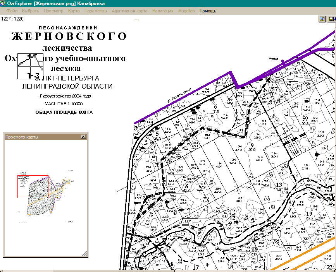The image size is (336, 272).
Task: Click forest block number 19 on map
Action: point(309,214)
